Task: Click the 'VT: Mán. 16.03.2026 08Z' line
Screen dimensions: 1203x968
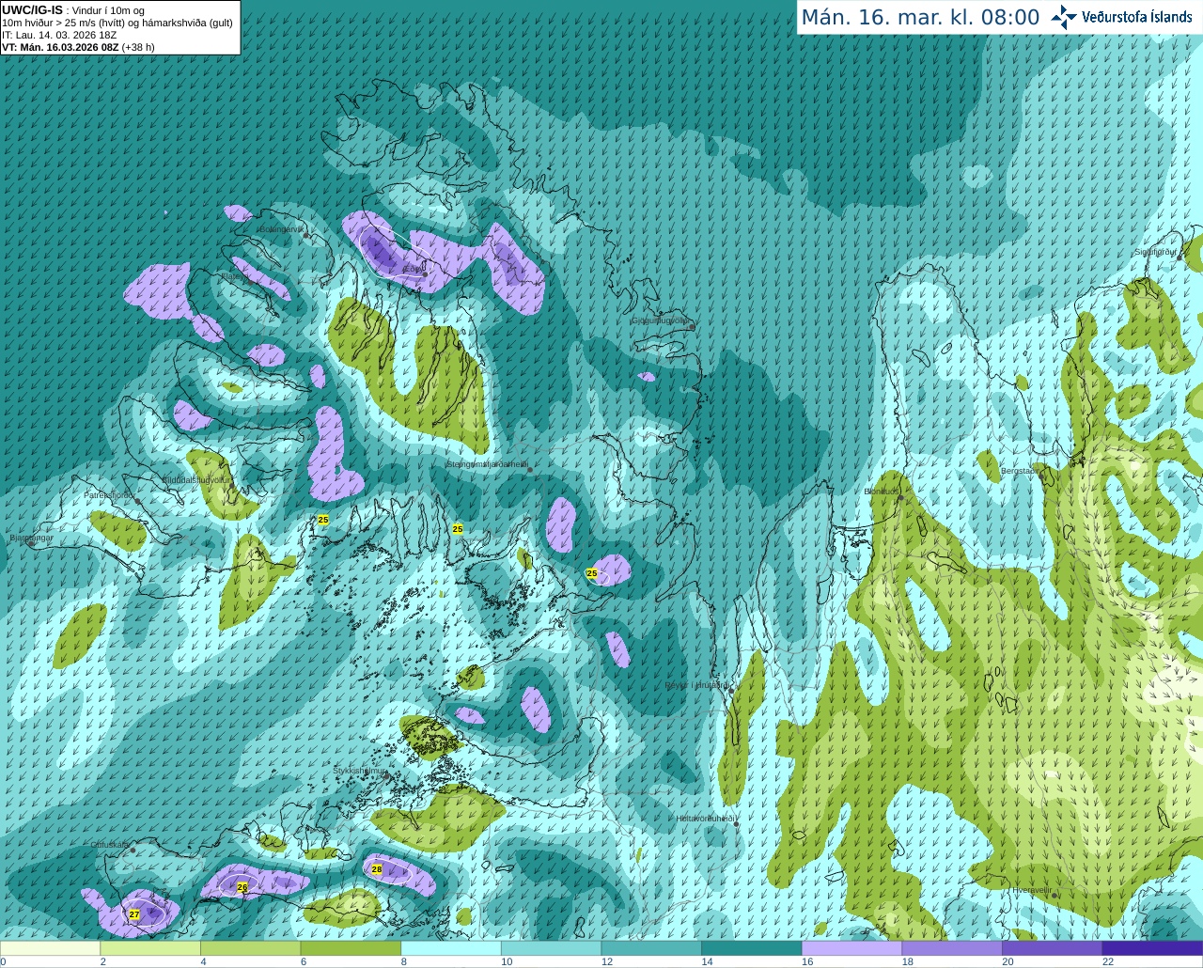Action: (x=60, y=47)
